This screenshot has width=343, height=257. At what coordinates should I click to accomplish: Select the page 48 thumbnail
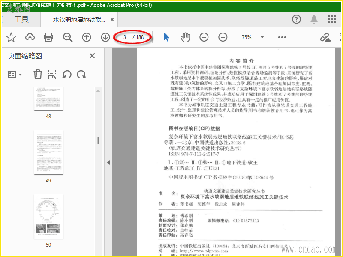point(48,99)
